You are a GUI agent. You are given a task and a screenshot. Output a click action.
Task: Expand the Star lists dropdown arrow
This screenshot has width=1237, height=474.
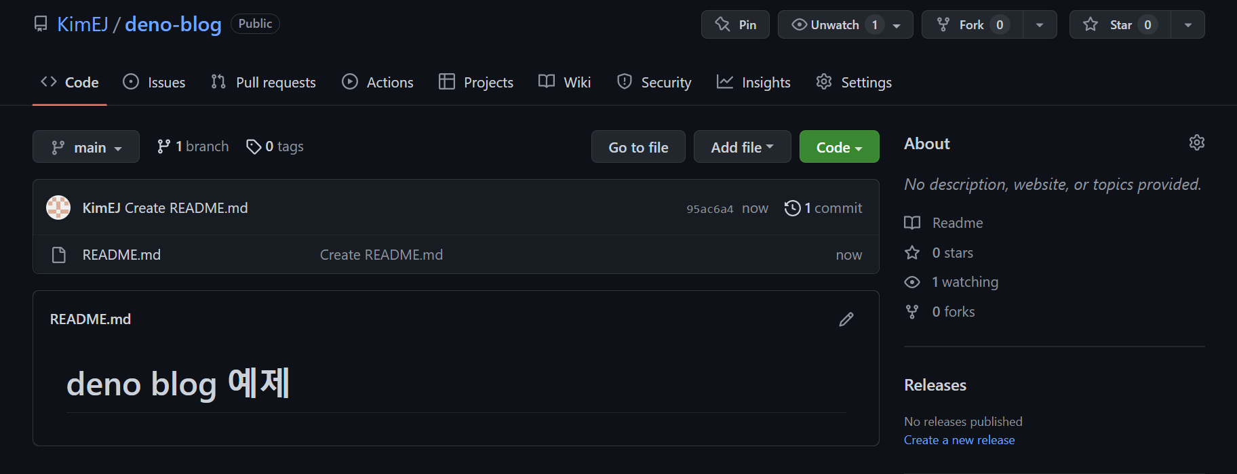point(1187,25)
